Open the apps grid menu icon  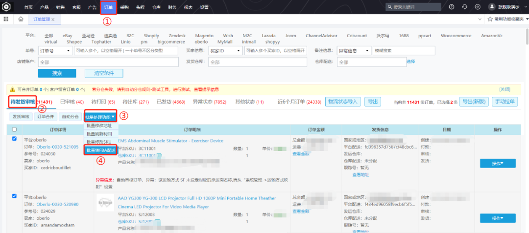(6, 19)
